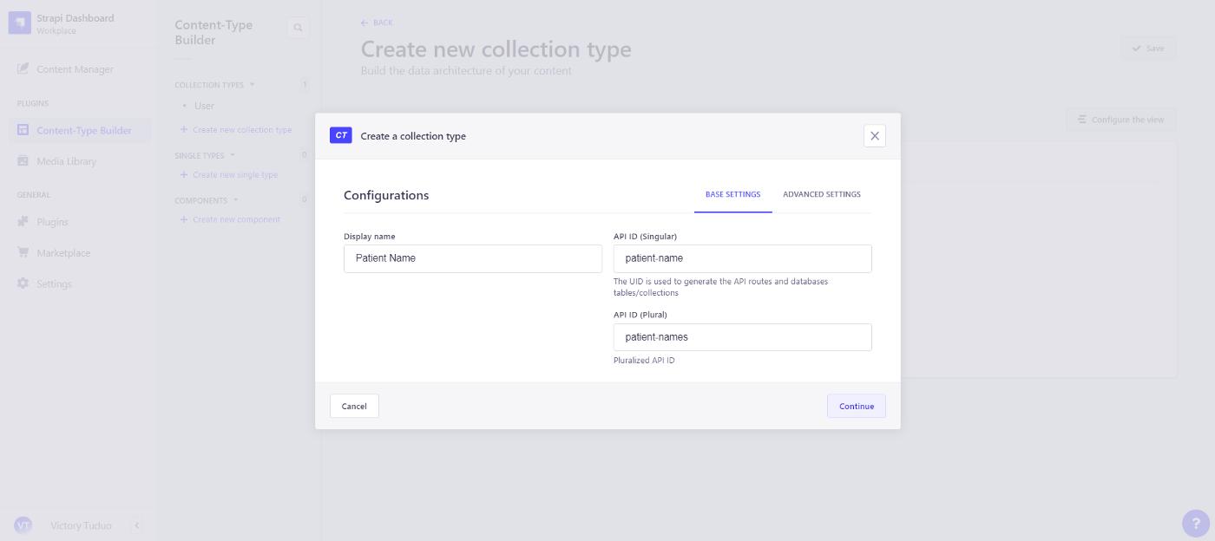Collapse the COLLECTION TYPES section
The image size is (1215, 541).
tap(252, 84)
